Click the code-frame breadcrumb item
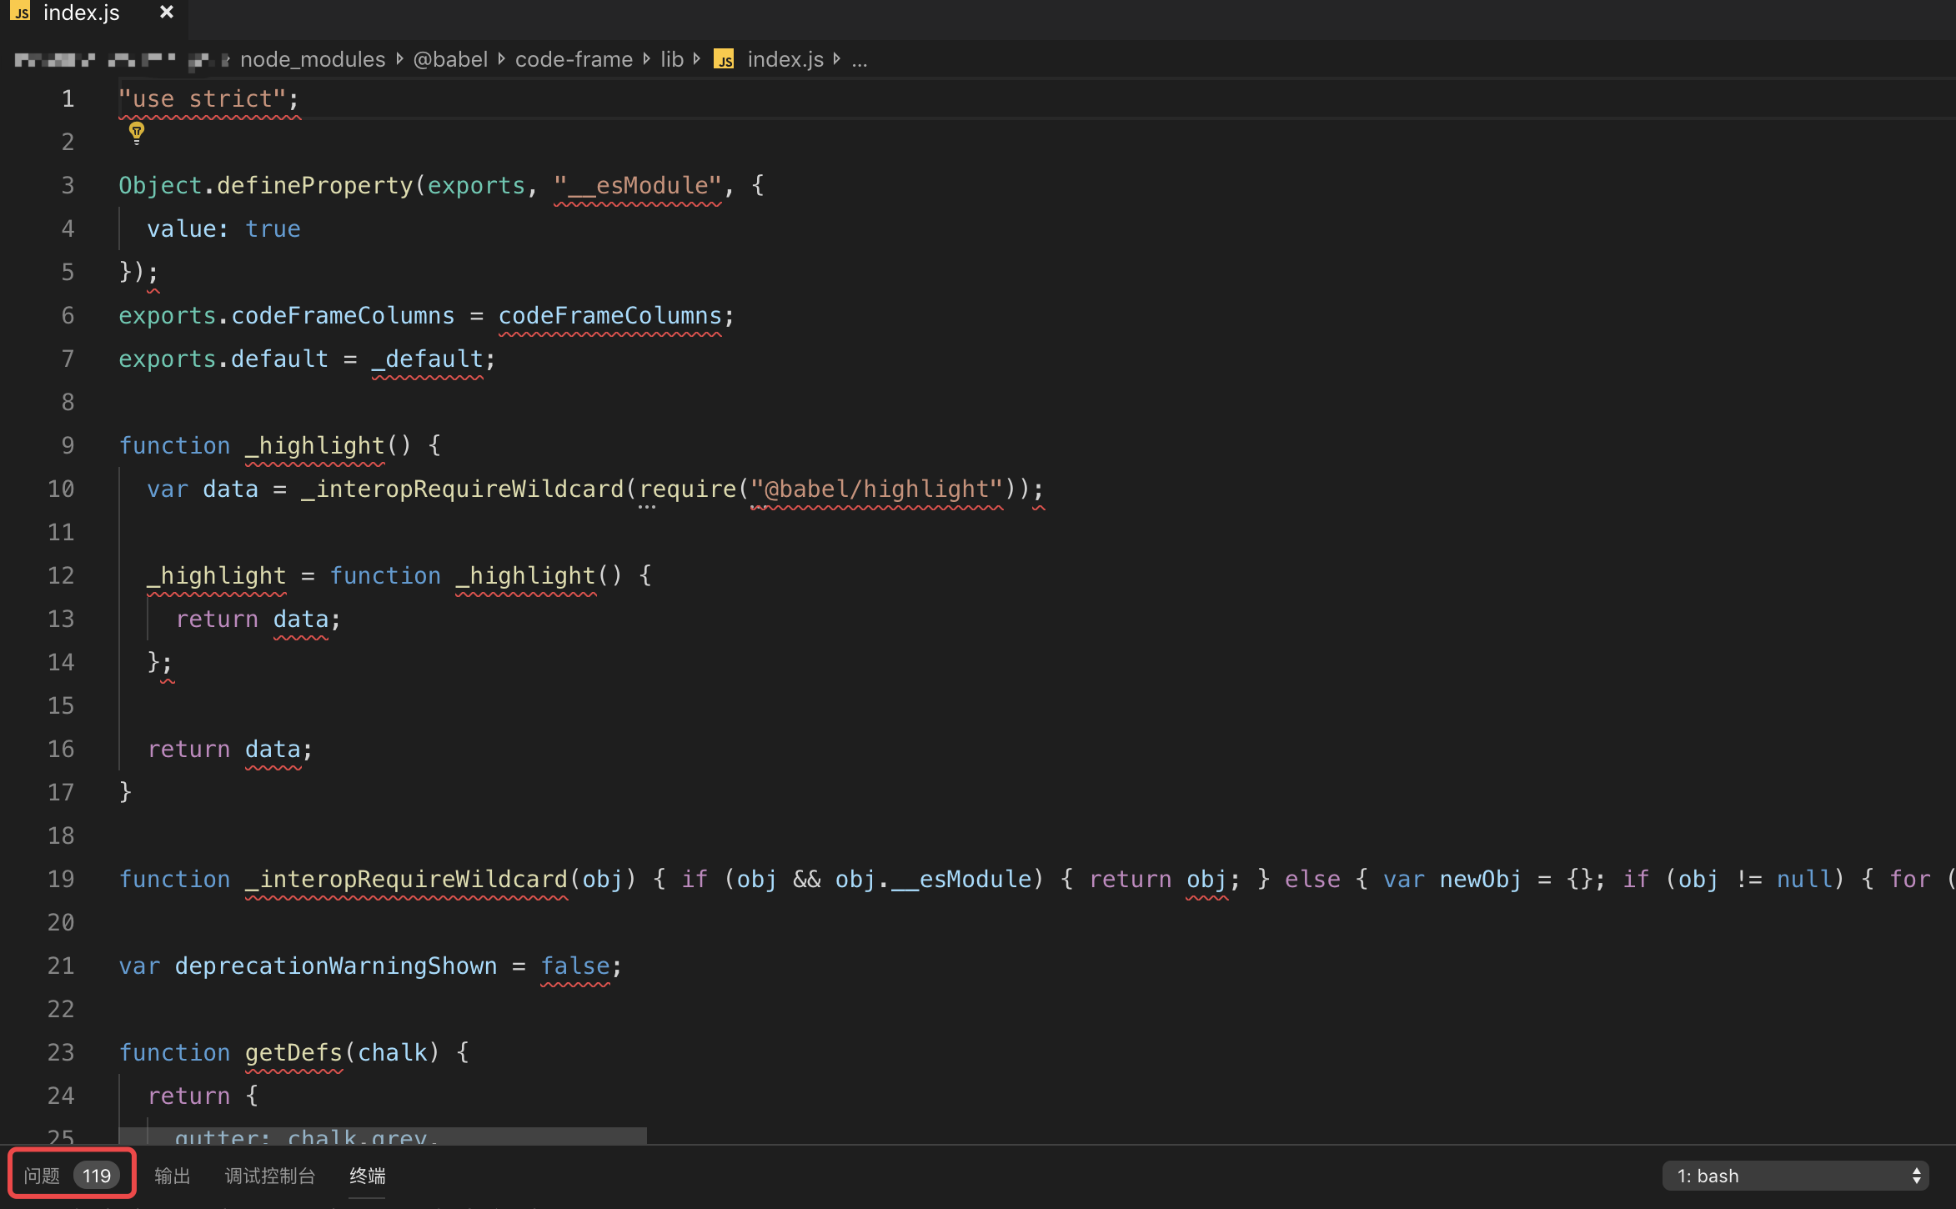This screenshot has height=1209, width=1956. click(x=574, y=59)
